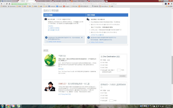The image size is (173, 108).
Task: Click the British Airways plc security badge
Action: [19, 4]
